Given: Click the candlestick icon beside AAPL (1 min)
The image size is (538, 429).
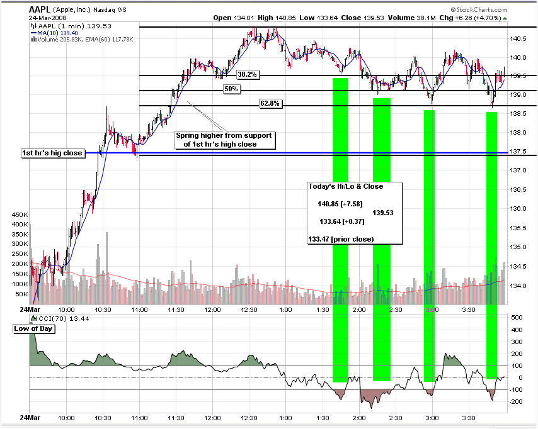Looking at the screenshot, I should pyautogui.click(x=33, y=26).
